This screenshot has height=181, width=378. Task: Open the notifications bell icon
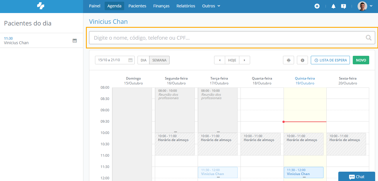(x=333, y=6)
